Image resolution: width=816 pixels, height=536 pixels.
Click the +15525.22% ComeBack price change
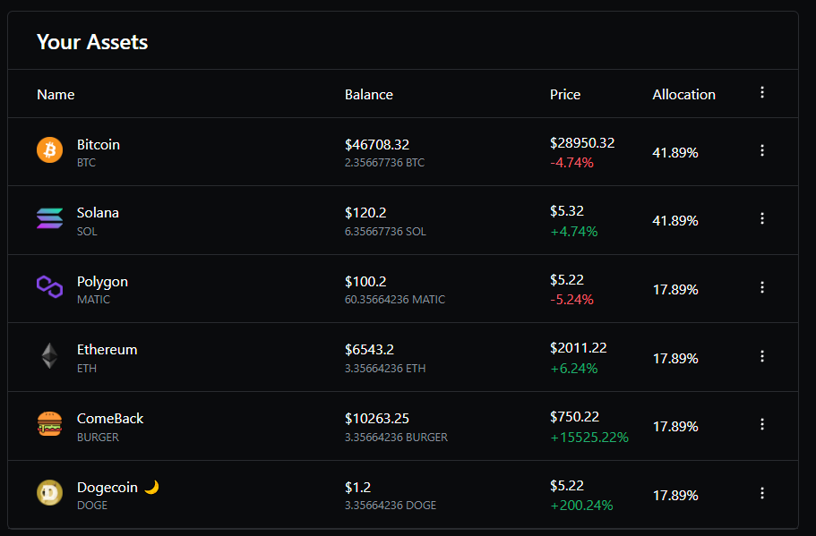point(589,438)
